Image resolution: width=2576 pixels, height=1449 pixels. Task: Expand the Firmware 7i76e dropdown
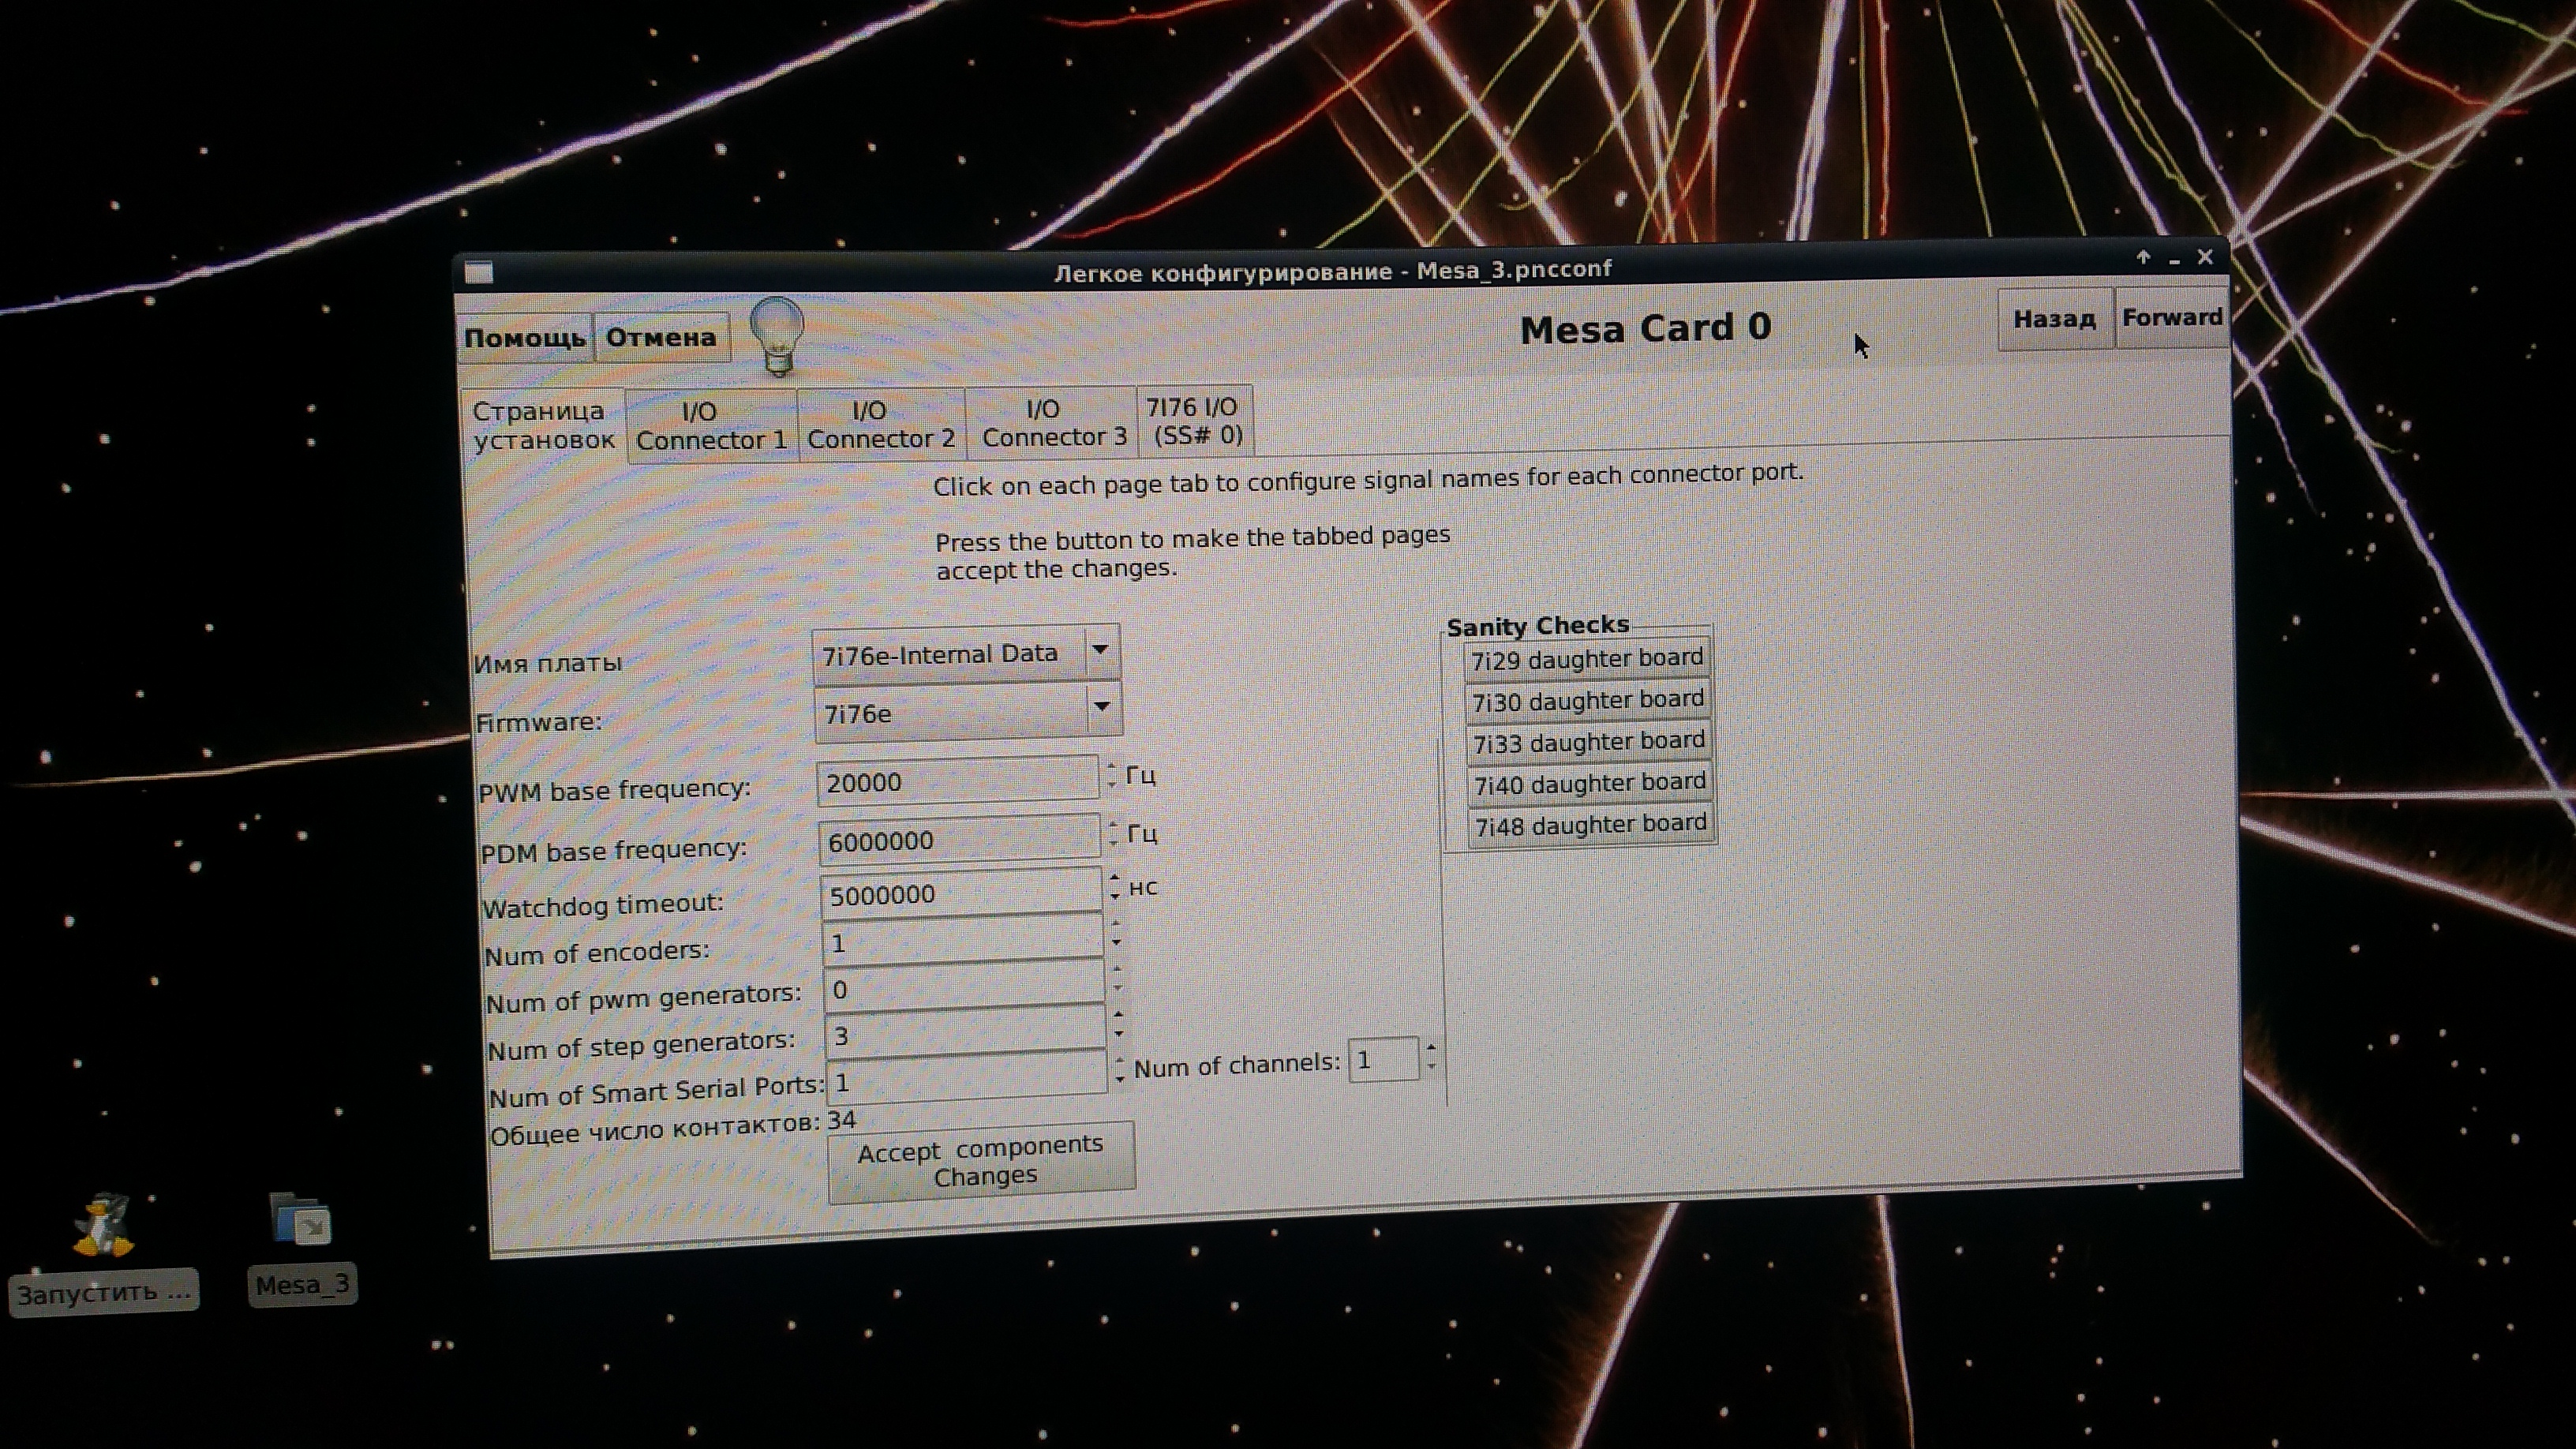1102,707
